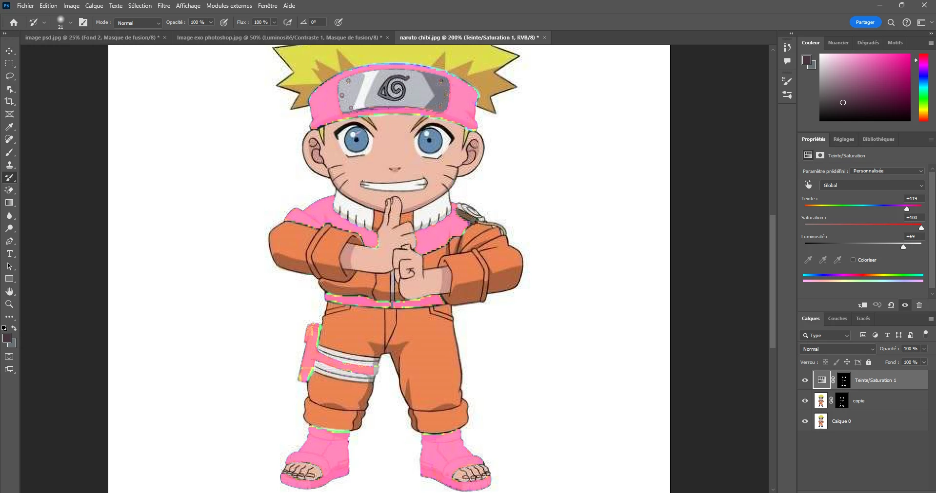Image resolution: width=936 pixels, height=493 pixels.
Task: Open the Mode dropdown set to Normal
Action: tap(139, 23)
